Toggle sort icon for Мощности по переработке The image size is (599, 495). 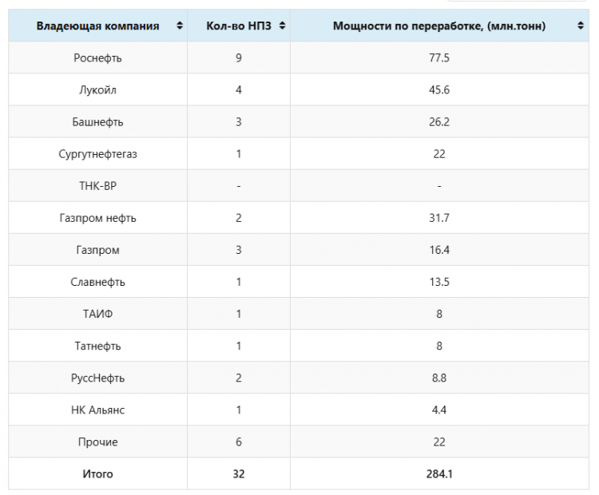pyautogui.click(x=581, y=26)
